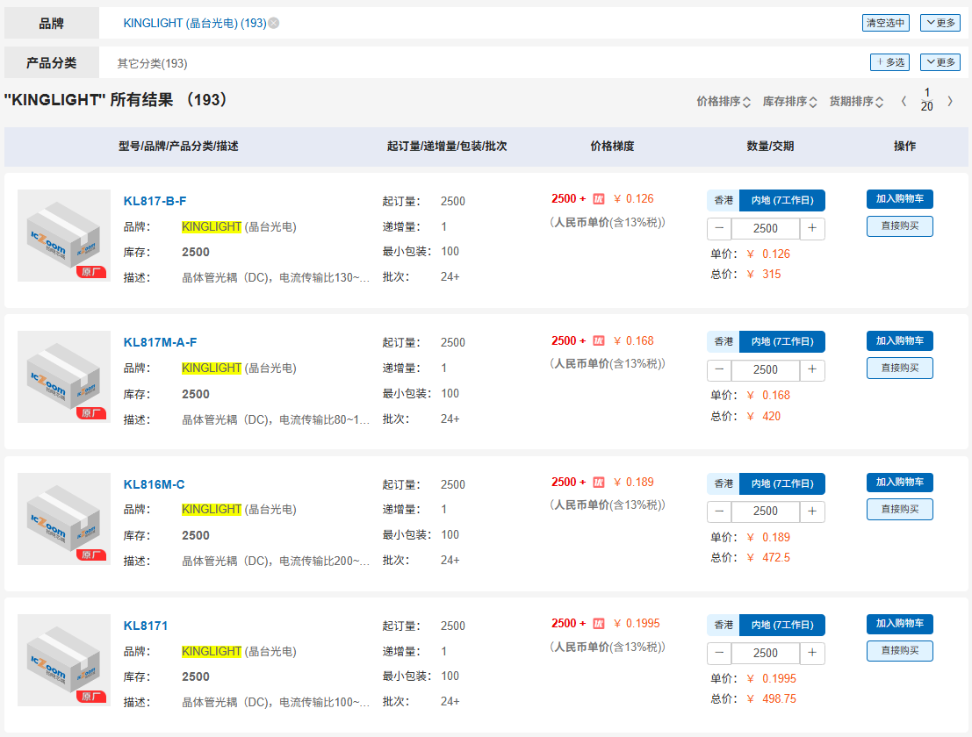Click the 价格梯度 column header

click(612, 147)
